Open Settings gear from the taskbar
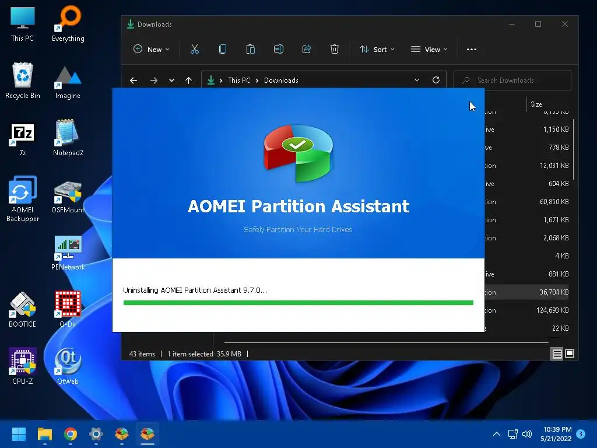 coord(96,434)
